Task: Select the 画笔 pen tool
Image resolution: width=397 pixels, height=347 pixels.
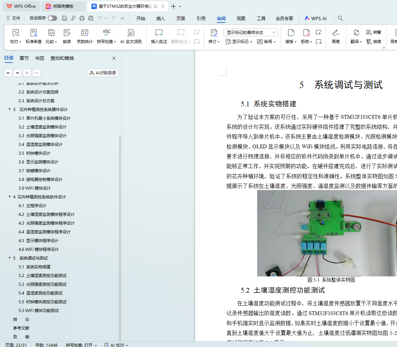Action: click(x=335, y=33)
